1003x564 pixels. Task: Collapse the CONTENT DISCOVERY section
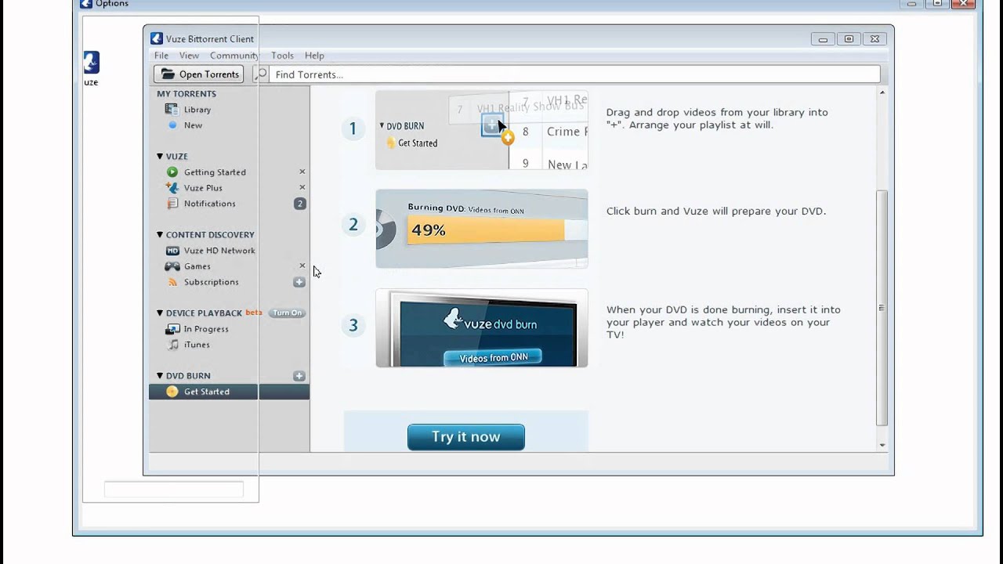pos(160,235)
